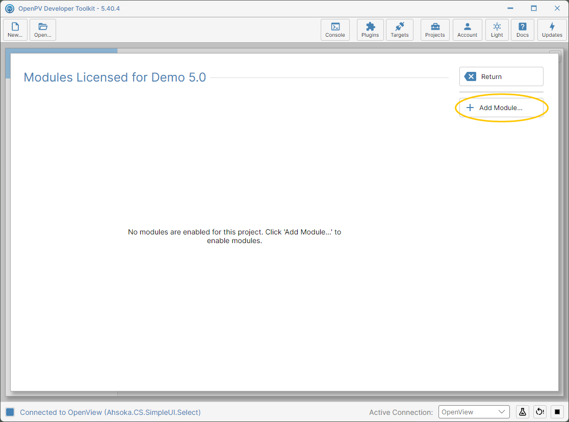Open the Projects toolbox
Viewport: 569px width, 422px height.
pyautogui.click(x=435, y=30)
